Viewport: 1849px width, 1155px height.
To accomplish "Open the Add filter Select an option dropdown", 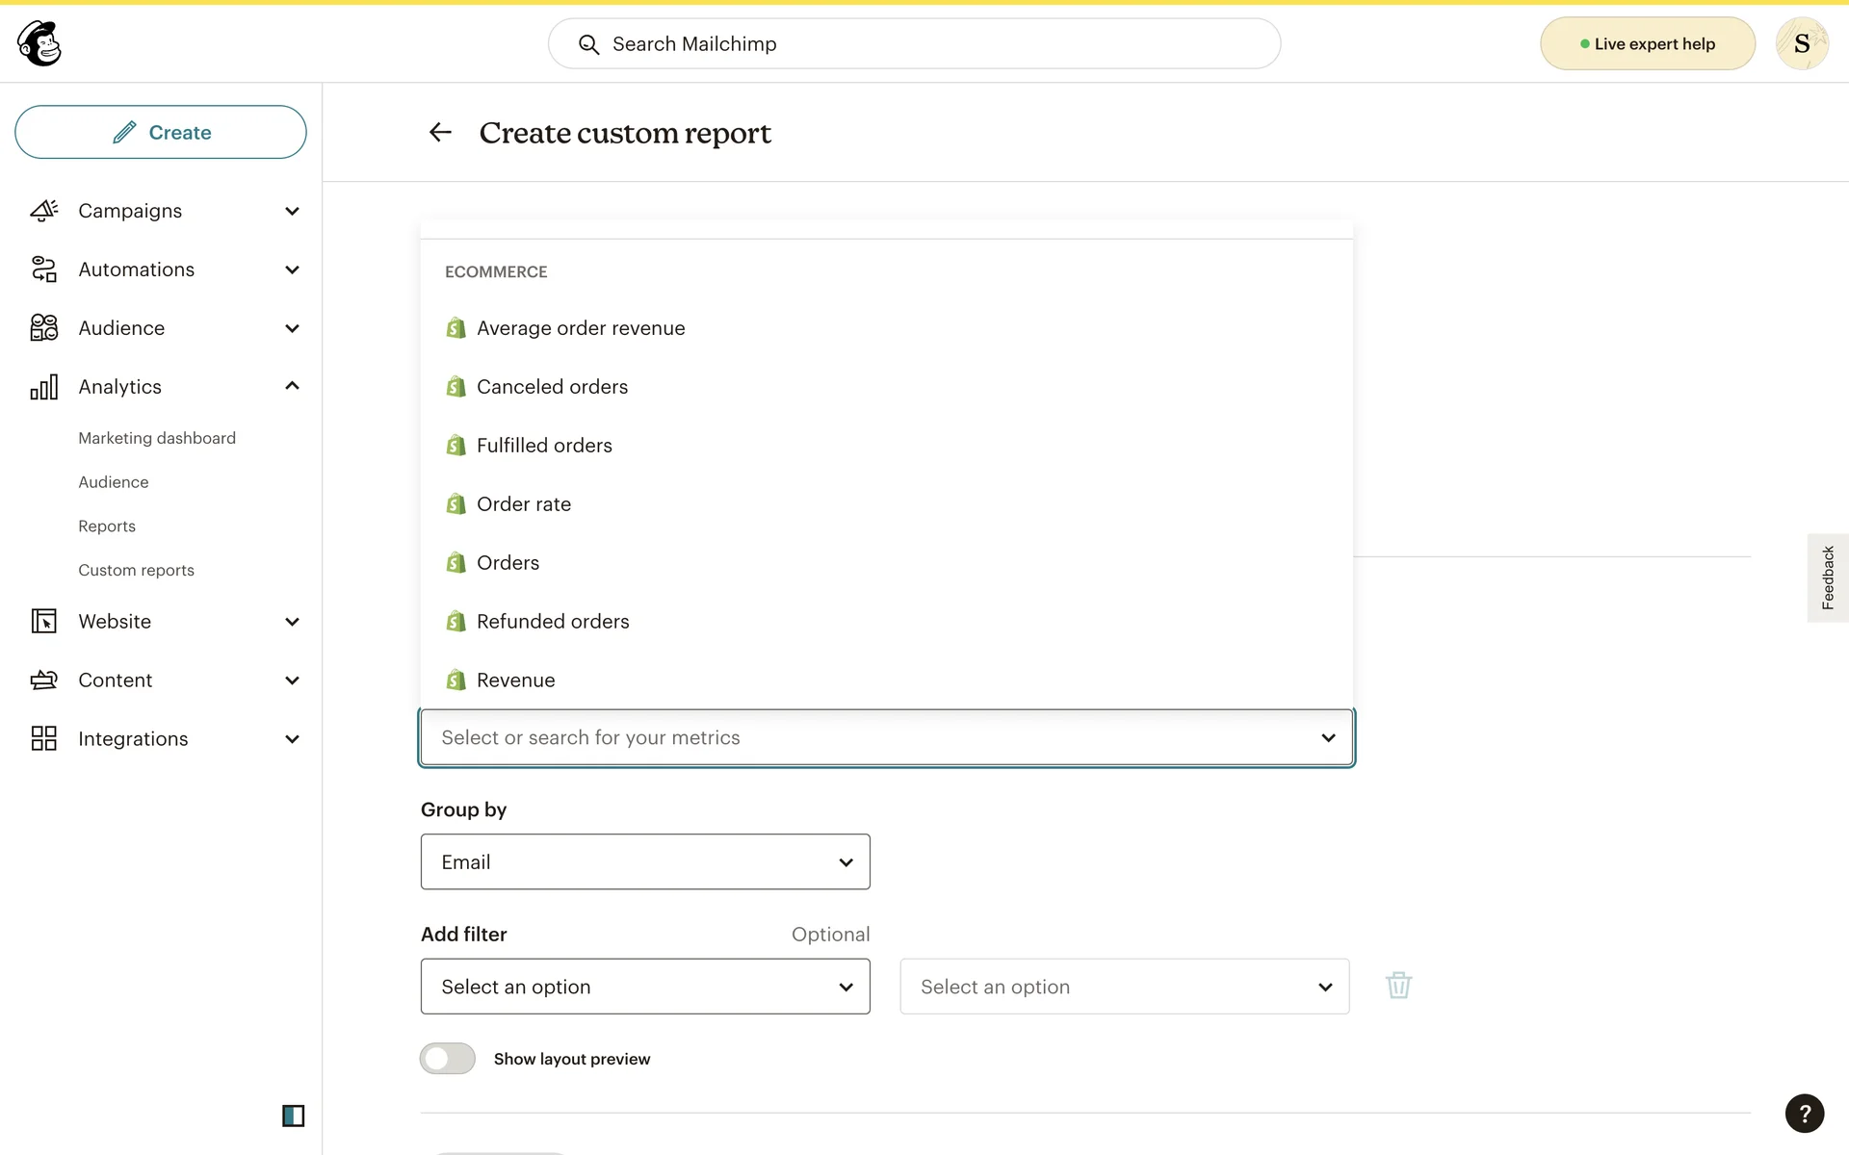I will (x=645, y=987).
